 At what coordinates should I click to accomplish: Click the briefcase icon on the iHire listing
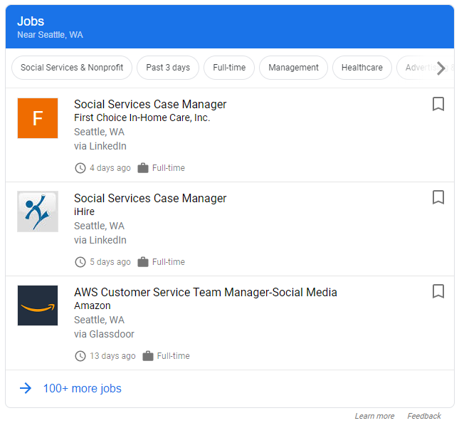click(x=143, y=262)
